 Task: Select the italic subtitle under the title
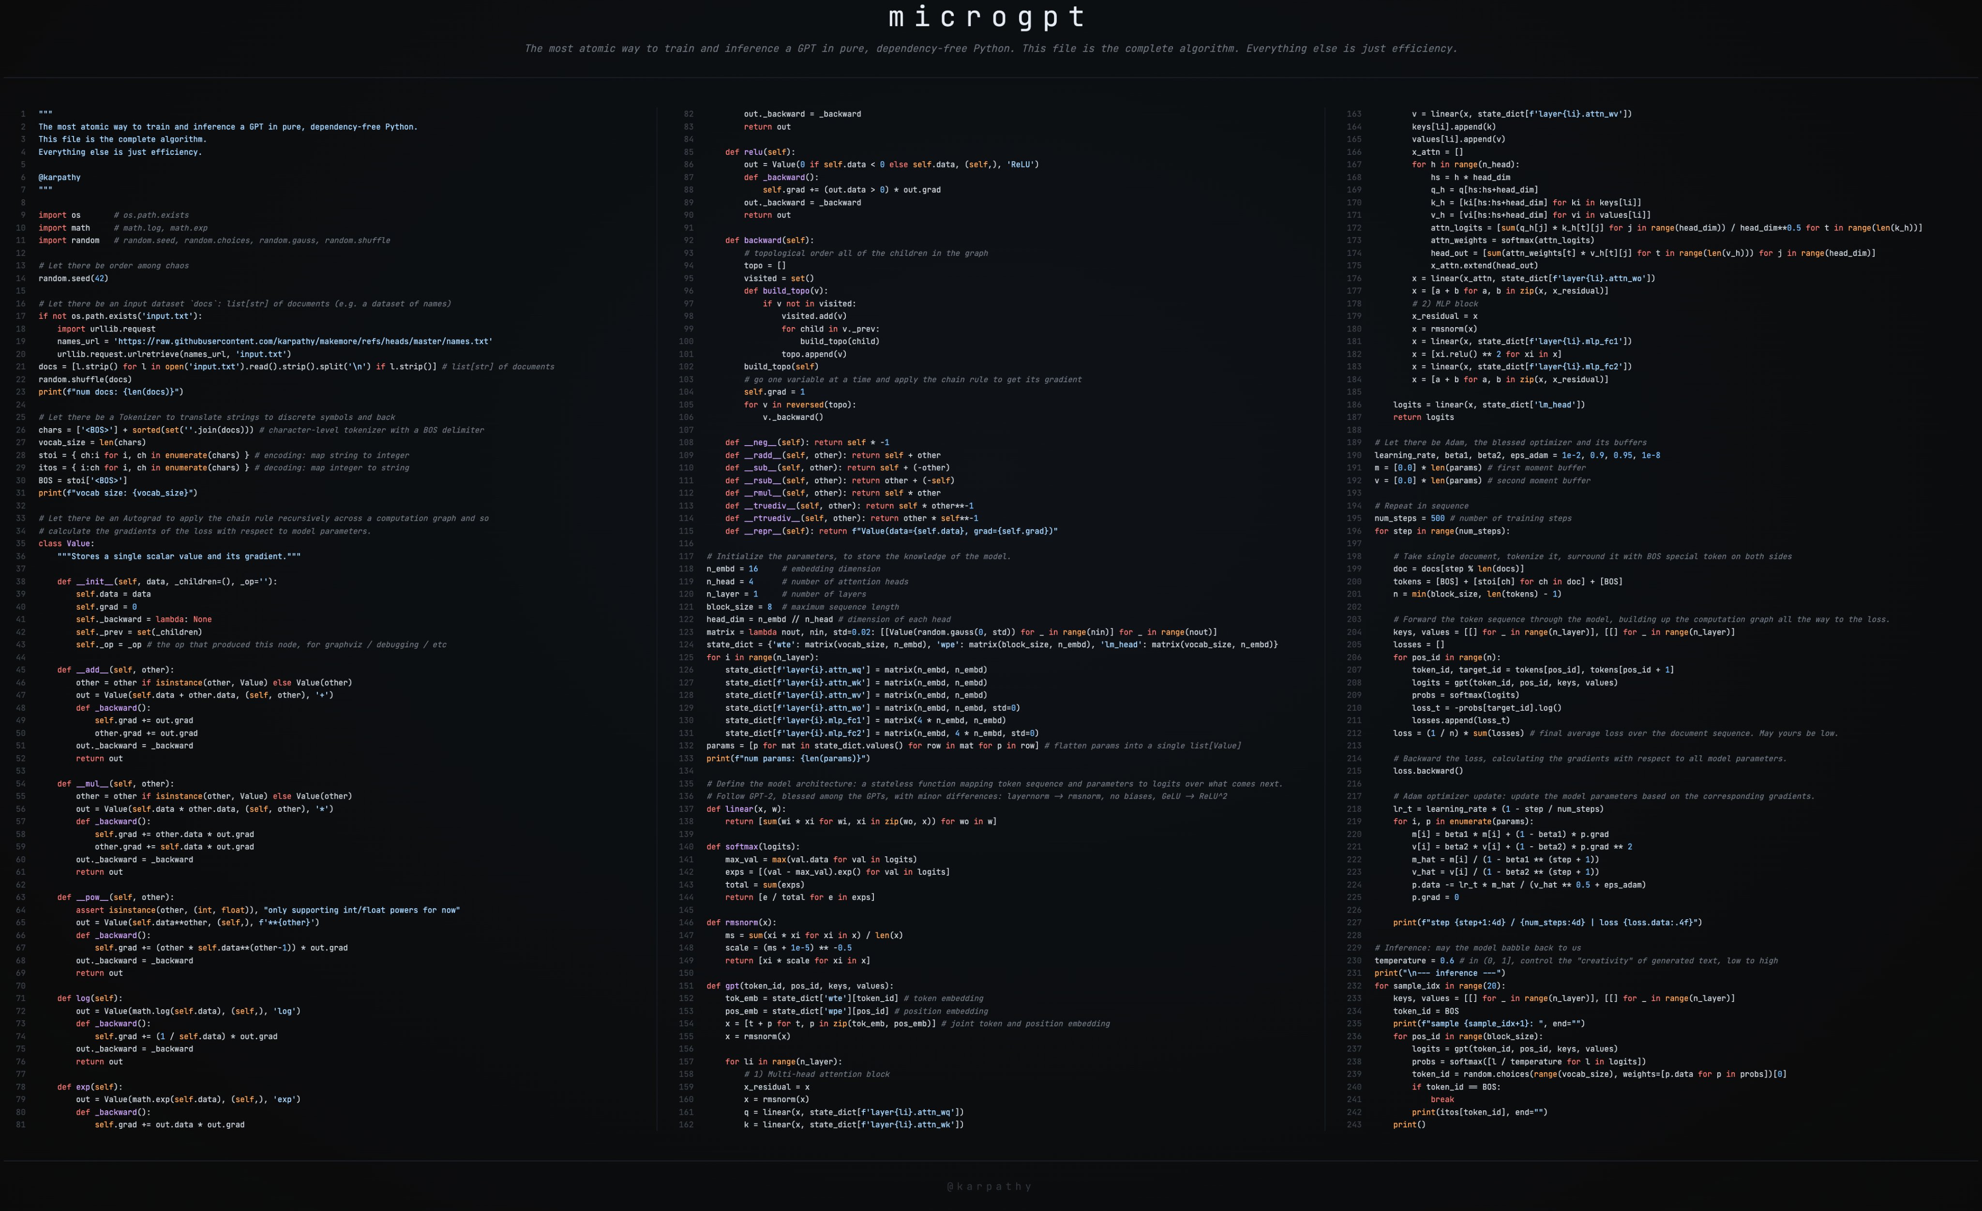[x=990, y=48]
